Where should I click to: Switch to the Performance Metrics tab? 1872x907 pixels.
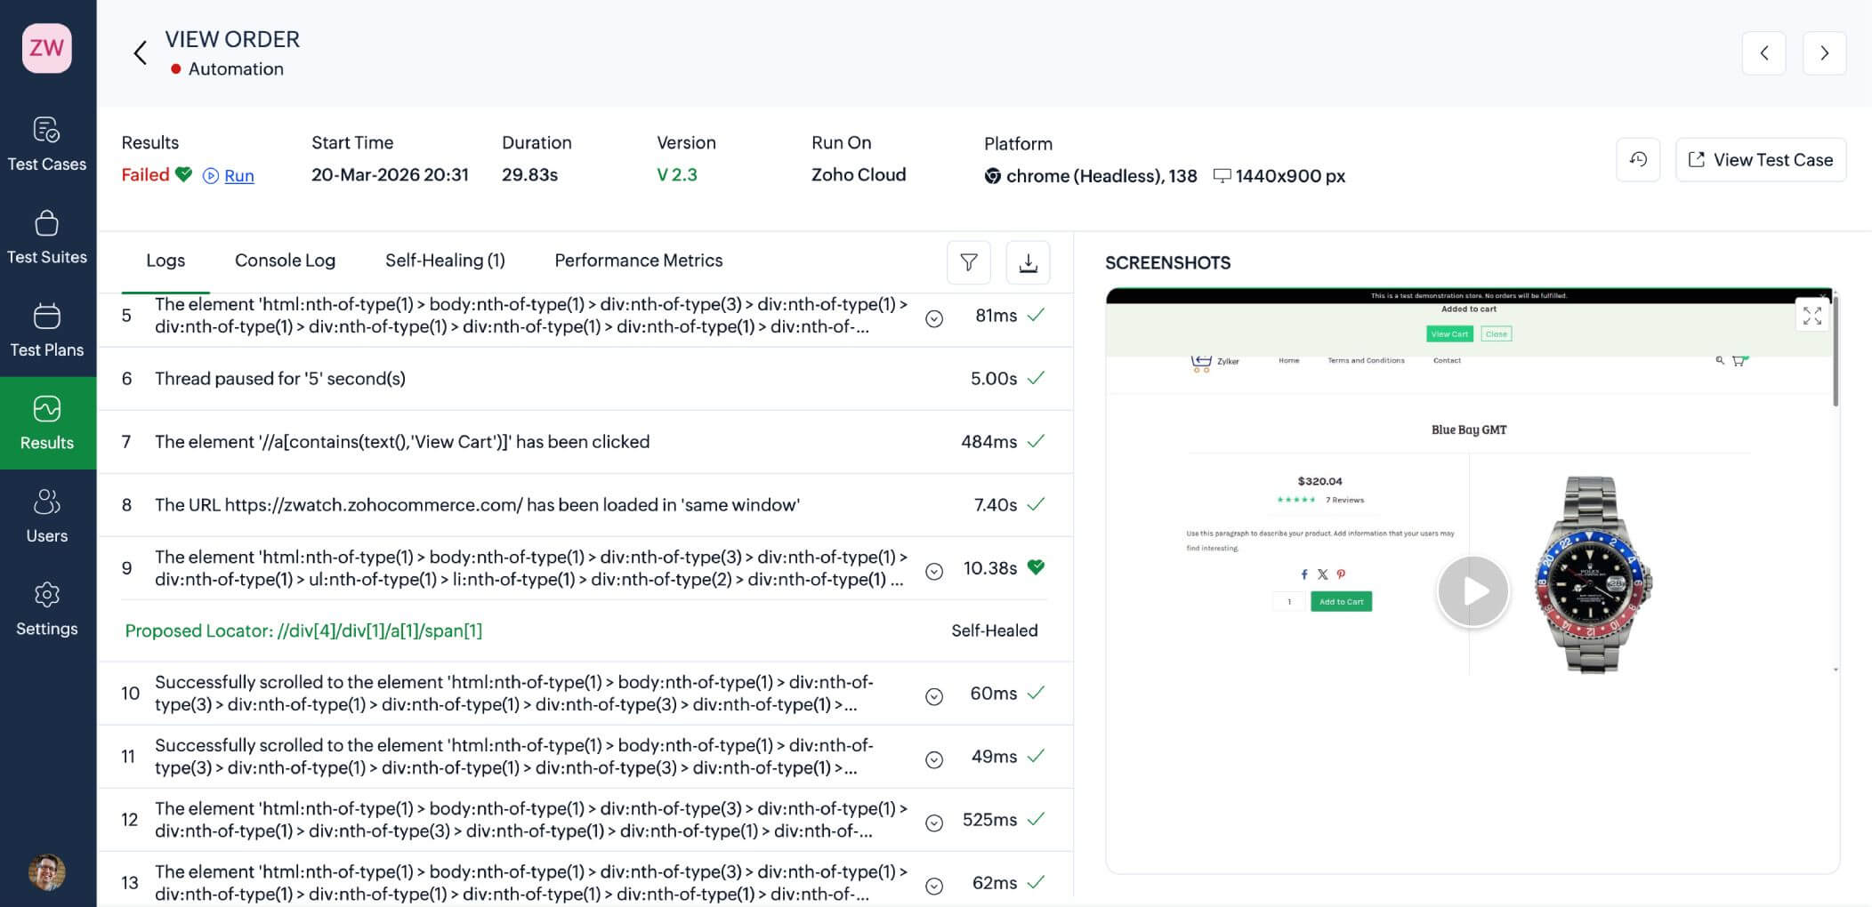tap(638, 261)
